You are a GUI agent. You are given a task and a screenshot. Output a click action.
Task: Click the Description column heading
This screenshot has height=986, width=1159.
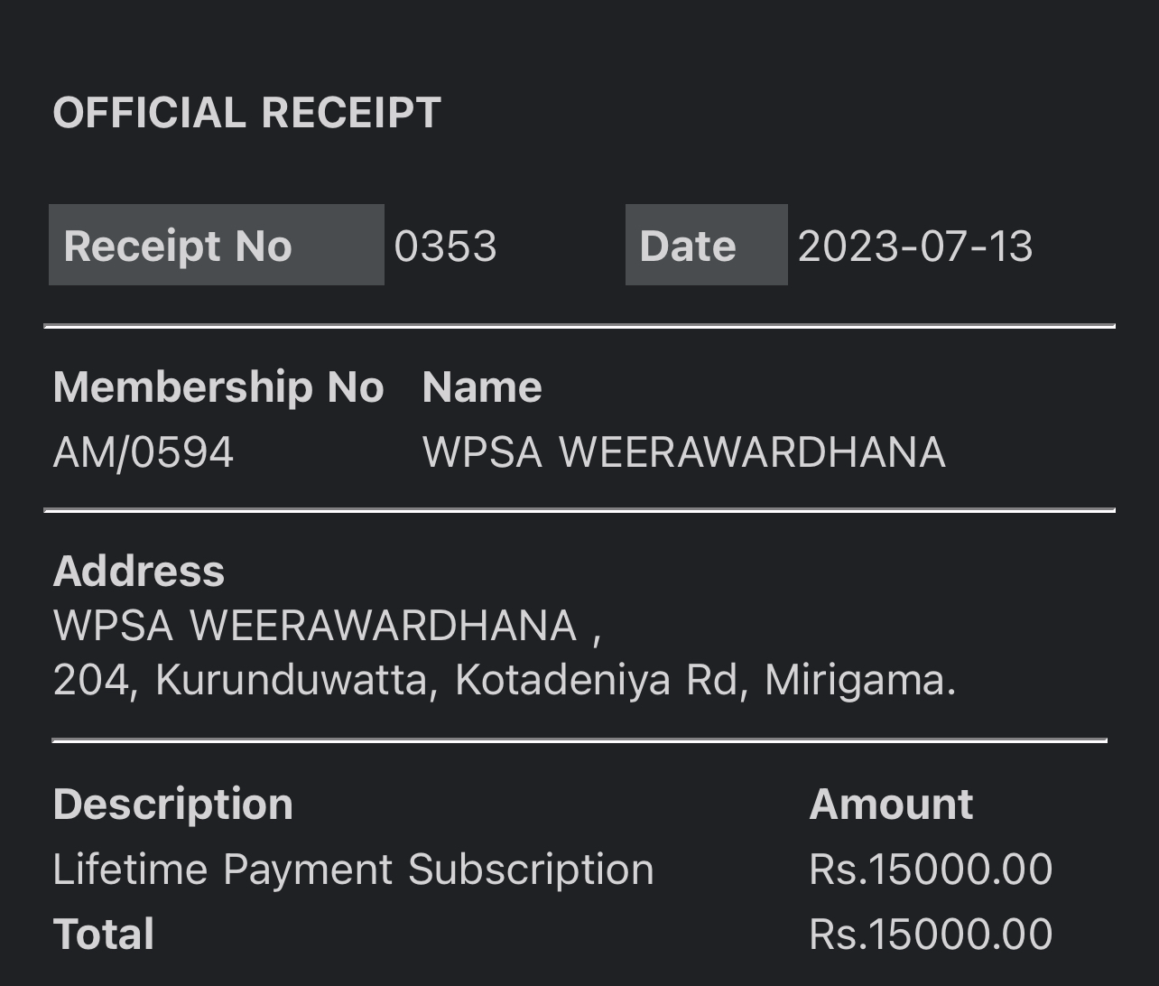pos(173,804)
